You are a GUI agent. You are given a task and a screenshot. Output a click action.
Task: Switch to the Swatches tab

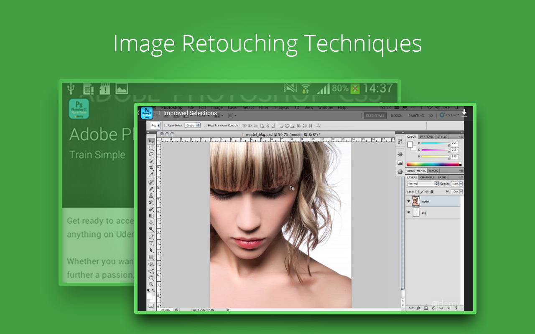point(427,137)
